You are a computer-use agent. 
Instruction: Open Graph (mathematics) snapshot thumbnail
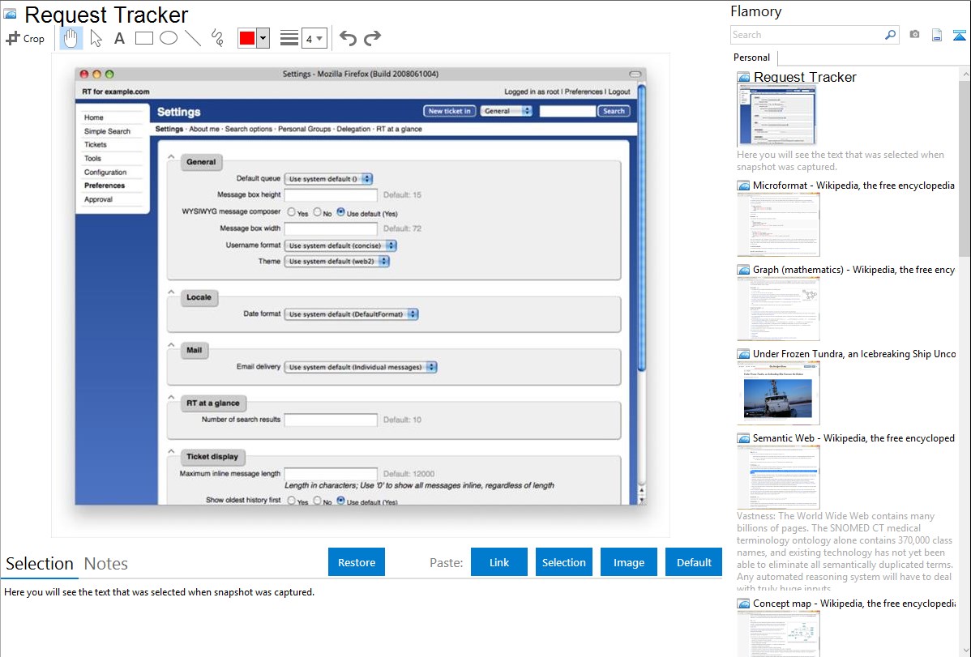pos(778,309)
